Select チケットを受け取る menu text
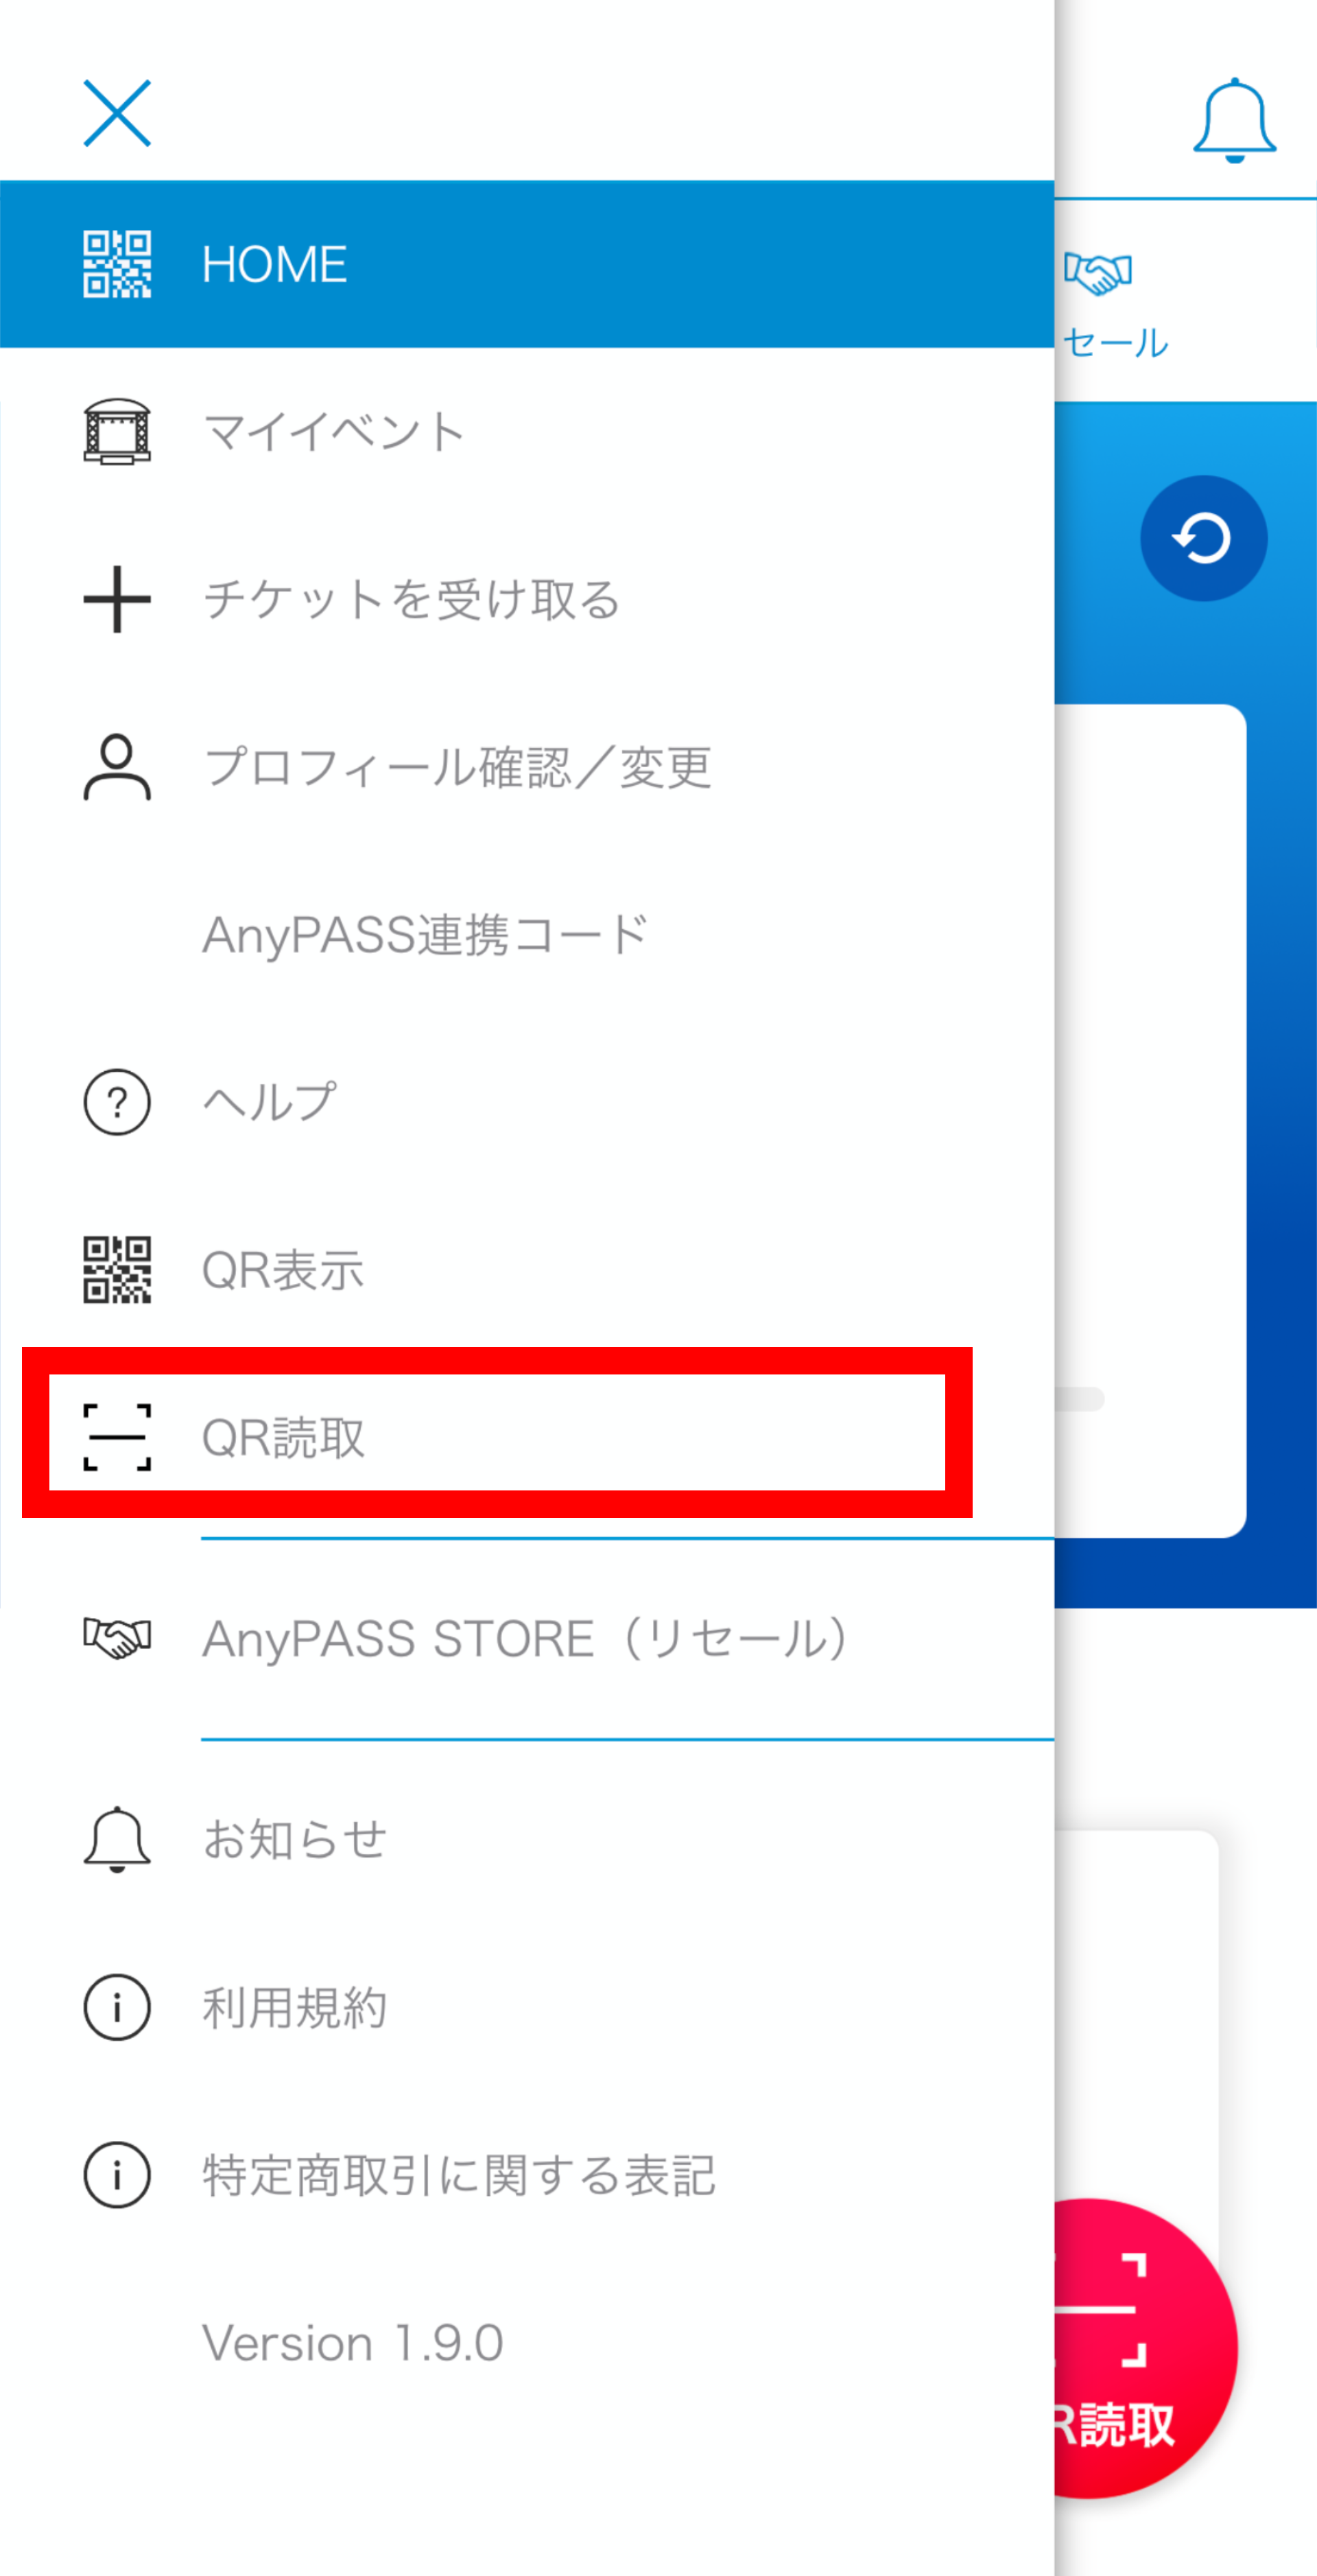The image size is (1317, 2576). (412, 600)
